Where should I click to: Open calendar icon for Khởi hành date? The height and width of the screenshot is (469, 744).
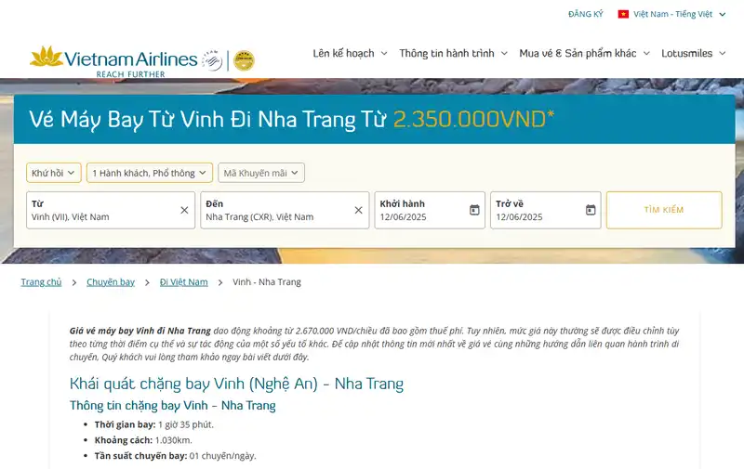(474, 210)
